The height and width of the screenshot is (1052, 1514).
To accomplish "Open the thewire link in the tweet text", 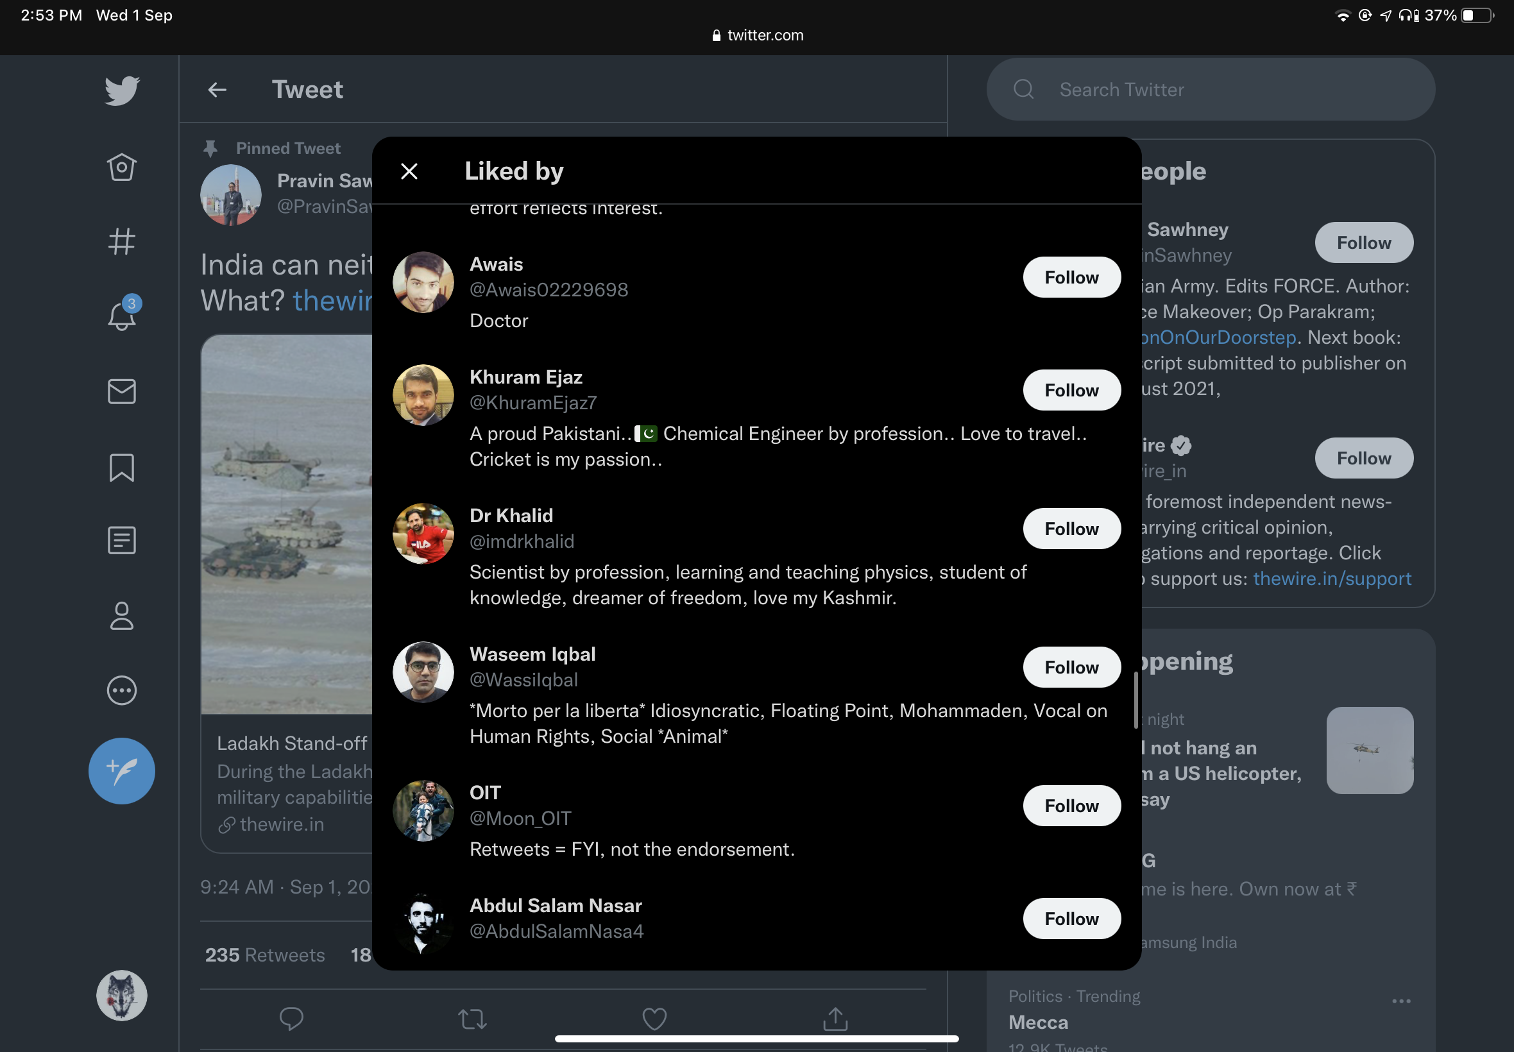I will 332,301.
